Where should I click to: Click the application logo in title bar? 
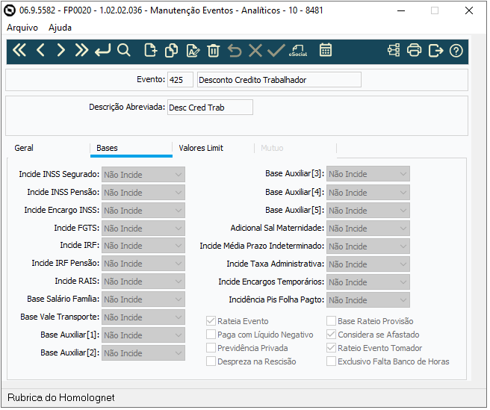(10, 10)
